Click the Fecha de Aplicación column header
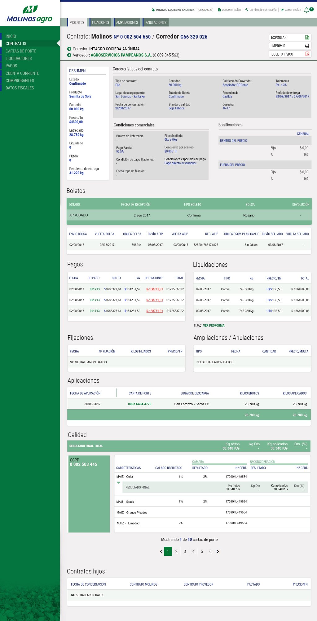317x621 pixels. (85, 393)
